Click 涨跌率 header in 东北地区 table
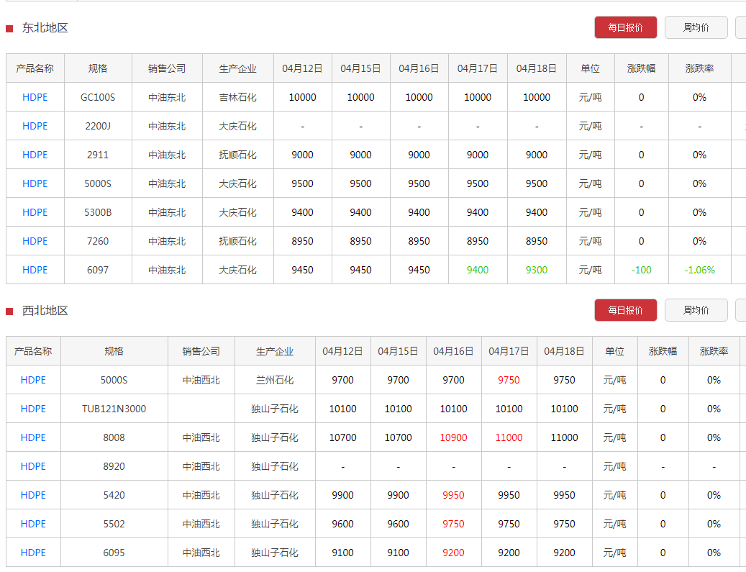The height and width of the screenshot is (572, 746). [x=699, y=68]
